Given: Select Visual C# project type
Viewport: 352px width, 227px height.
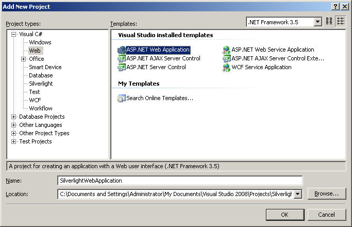Looking at the screenshot, I should (30, 34).
